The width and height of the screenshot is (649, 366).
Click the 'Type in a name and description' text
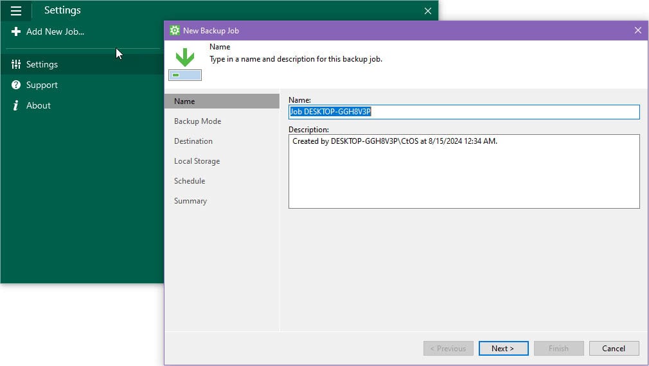click(296, 59)
